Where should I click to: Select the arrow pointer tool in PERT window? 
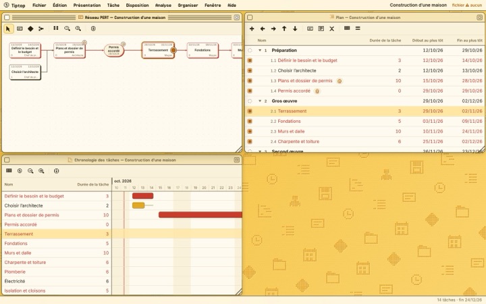(8, 28)
